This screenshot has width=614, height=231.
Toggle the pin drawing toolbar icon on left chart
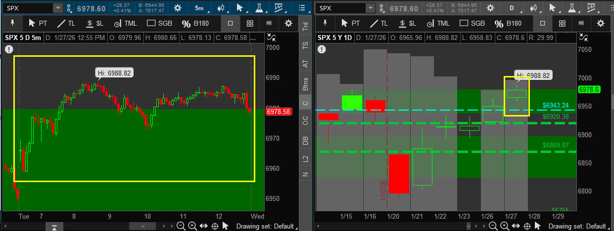[x=12, y=23]
